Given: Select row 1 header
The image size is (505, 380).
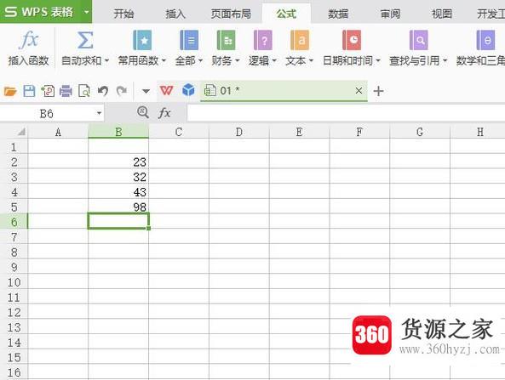Looking at the screenshot, I should point(14,147).
